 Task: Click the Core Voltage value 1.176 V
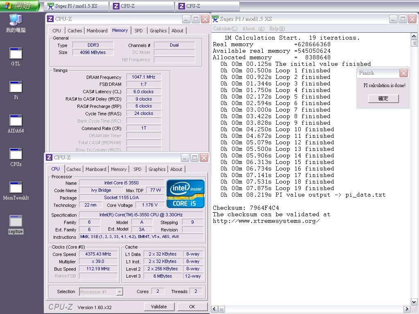[150, 205]
